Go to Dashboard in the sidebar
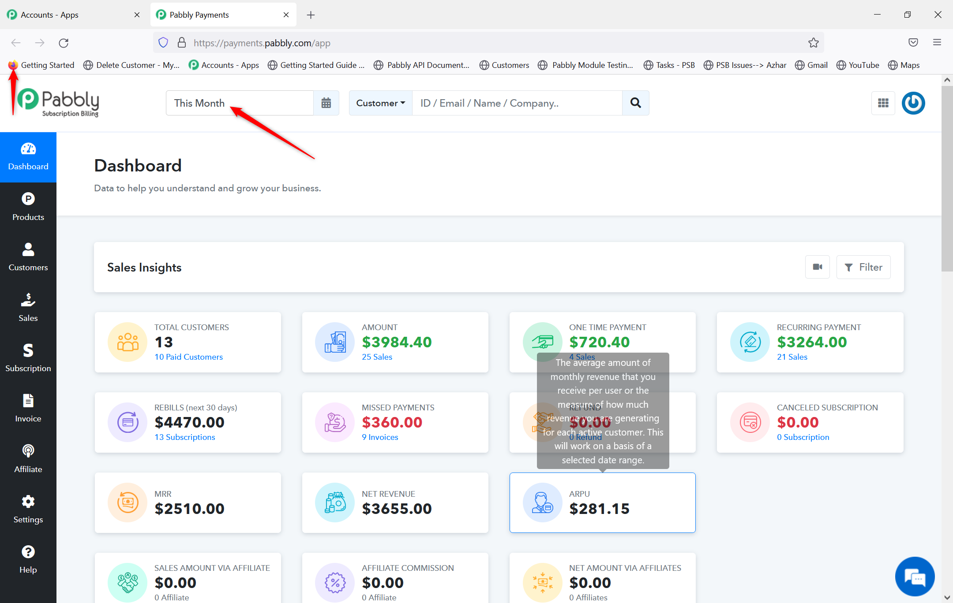This screenshot has width=953, height=603. [x=28, y=157]
